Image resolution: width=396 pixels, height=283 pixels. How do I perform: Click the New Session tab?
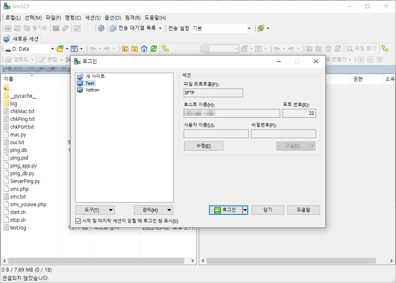[x=22, y=39]
